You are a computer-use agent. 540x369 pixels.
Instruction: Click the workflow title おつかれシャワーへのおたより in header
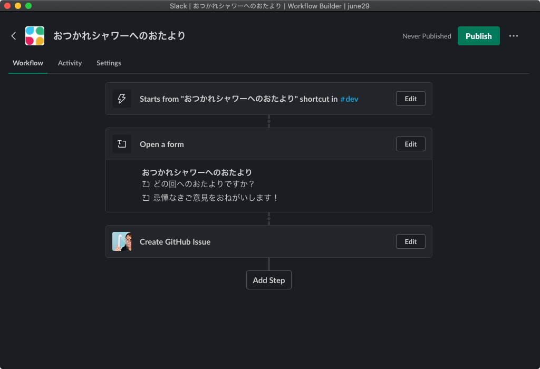tap(120, 36)
